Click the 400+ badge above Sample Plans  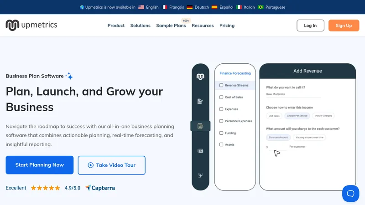pos(186,20)
